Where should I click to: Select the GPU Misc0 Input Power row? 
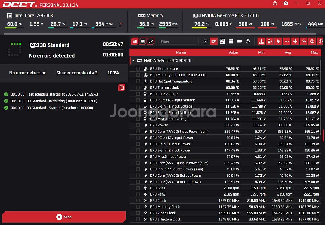[225, 157]
